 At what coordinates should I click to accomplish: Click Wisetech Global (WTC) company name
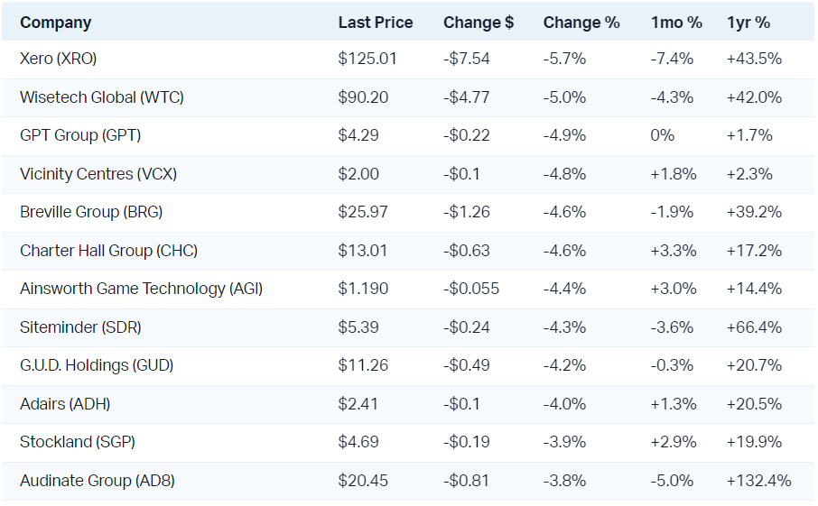pyautogui.click(x=101, y=97)
